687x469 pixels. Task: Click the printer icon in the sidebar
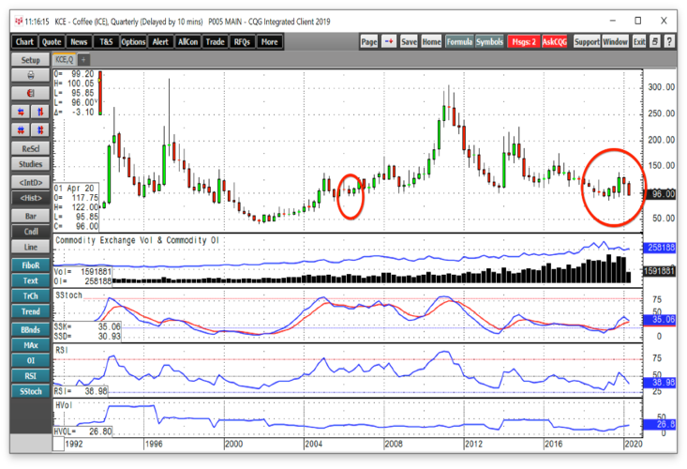click(x=30, y=76)
